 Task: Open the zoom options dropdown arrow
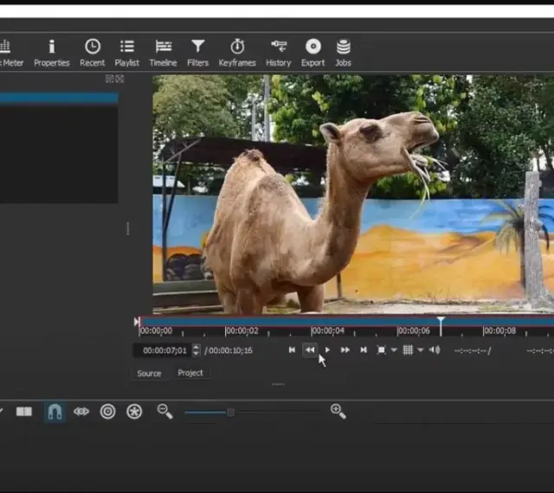click(x=394, y=350)
